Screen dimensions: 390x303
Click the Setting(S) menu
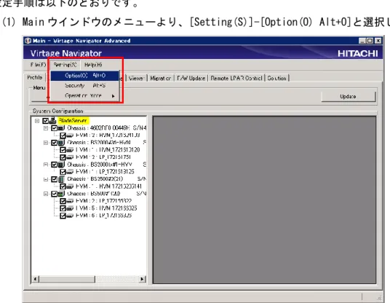point(65,65)
